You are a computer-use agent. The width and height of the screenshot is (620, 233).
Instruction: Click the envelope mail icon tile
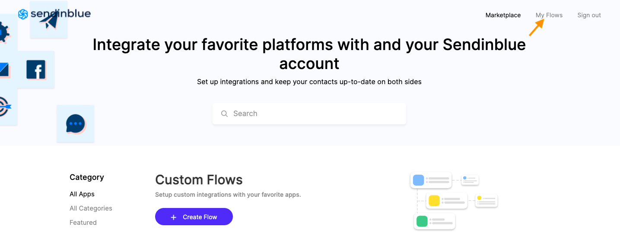[5, 69]
